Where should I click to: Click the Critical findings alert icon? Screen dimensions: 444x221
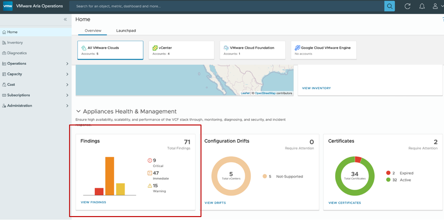150,161
